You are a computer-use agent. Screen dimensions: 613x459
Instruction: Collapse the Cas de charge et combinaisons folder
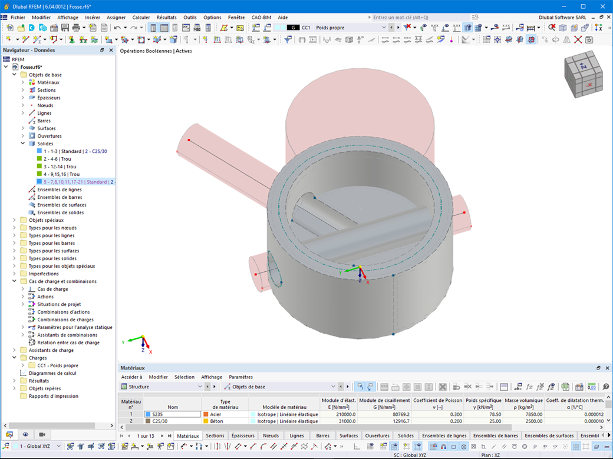point(14,281)
